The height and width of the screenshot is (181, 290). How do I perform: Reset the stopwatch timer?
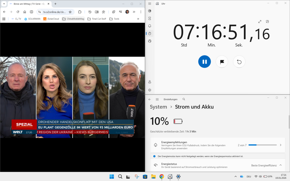point(239,62)
